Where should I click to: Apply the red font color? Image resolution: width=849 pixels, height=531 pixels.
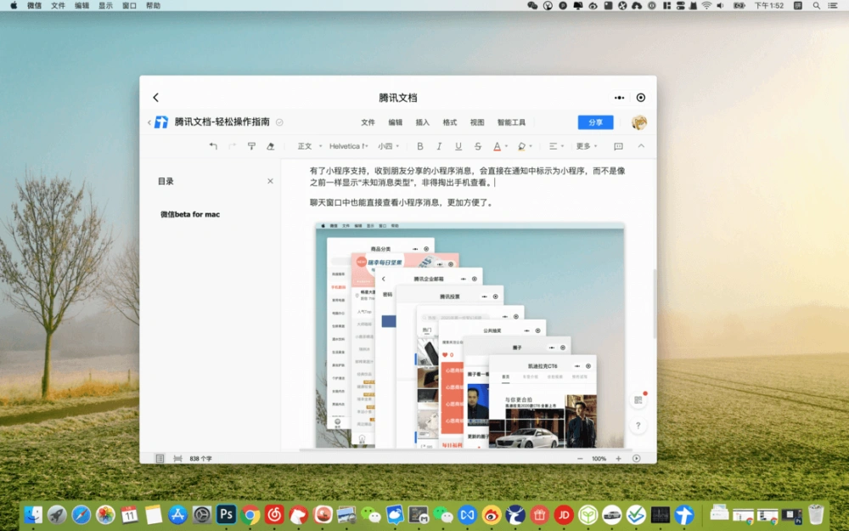pyautogui.click(x=497, y=146)
